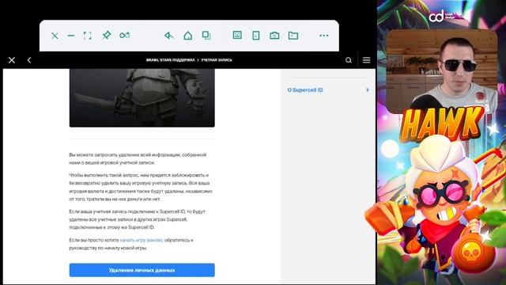Pin the window with the pushpin icon
Image resolution: width=506 pixels, height=285 pixels.
click(106, 35)
